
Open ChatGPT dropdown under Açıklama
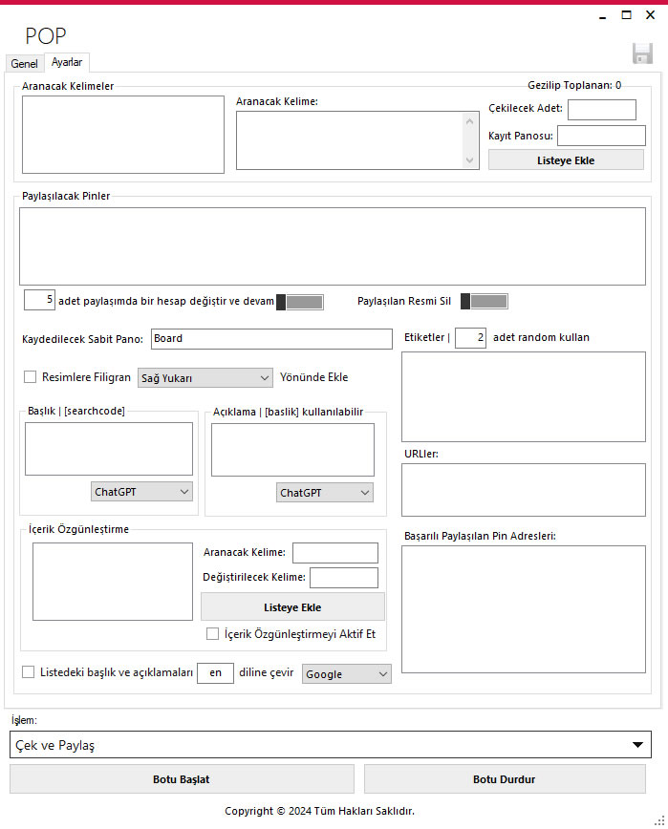pyautogui.click(x=325, y=492)
